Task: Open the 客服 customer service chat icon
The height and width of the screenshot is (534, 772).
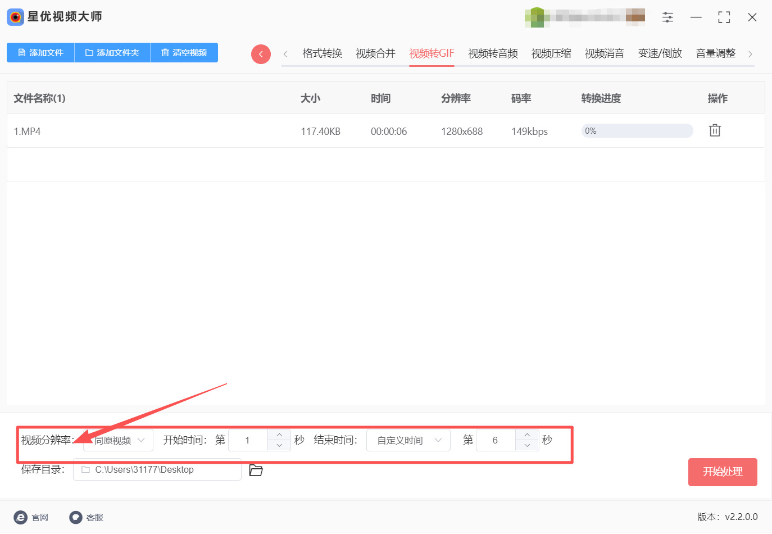Action: tap(76, 517)
